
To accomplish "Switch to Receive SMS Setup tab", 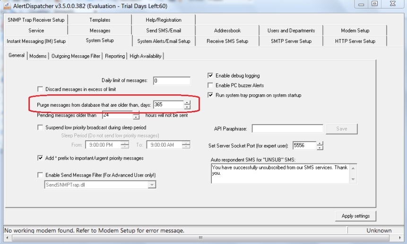I will click(227, 41).
